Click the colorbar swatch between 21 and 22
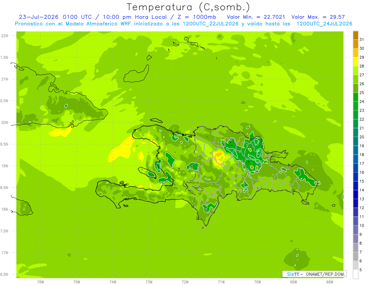The height and width of the screenshot is (286, 370). pyautogui.click(x=356, y=123)
